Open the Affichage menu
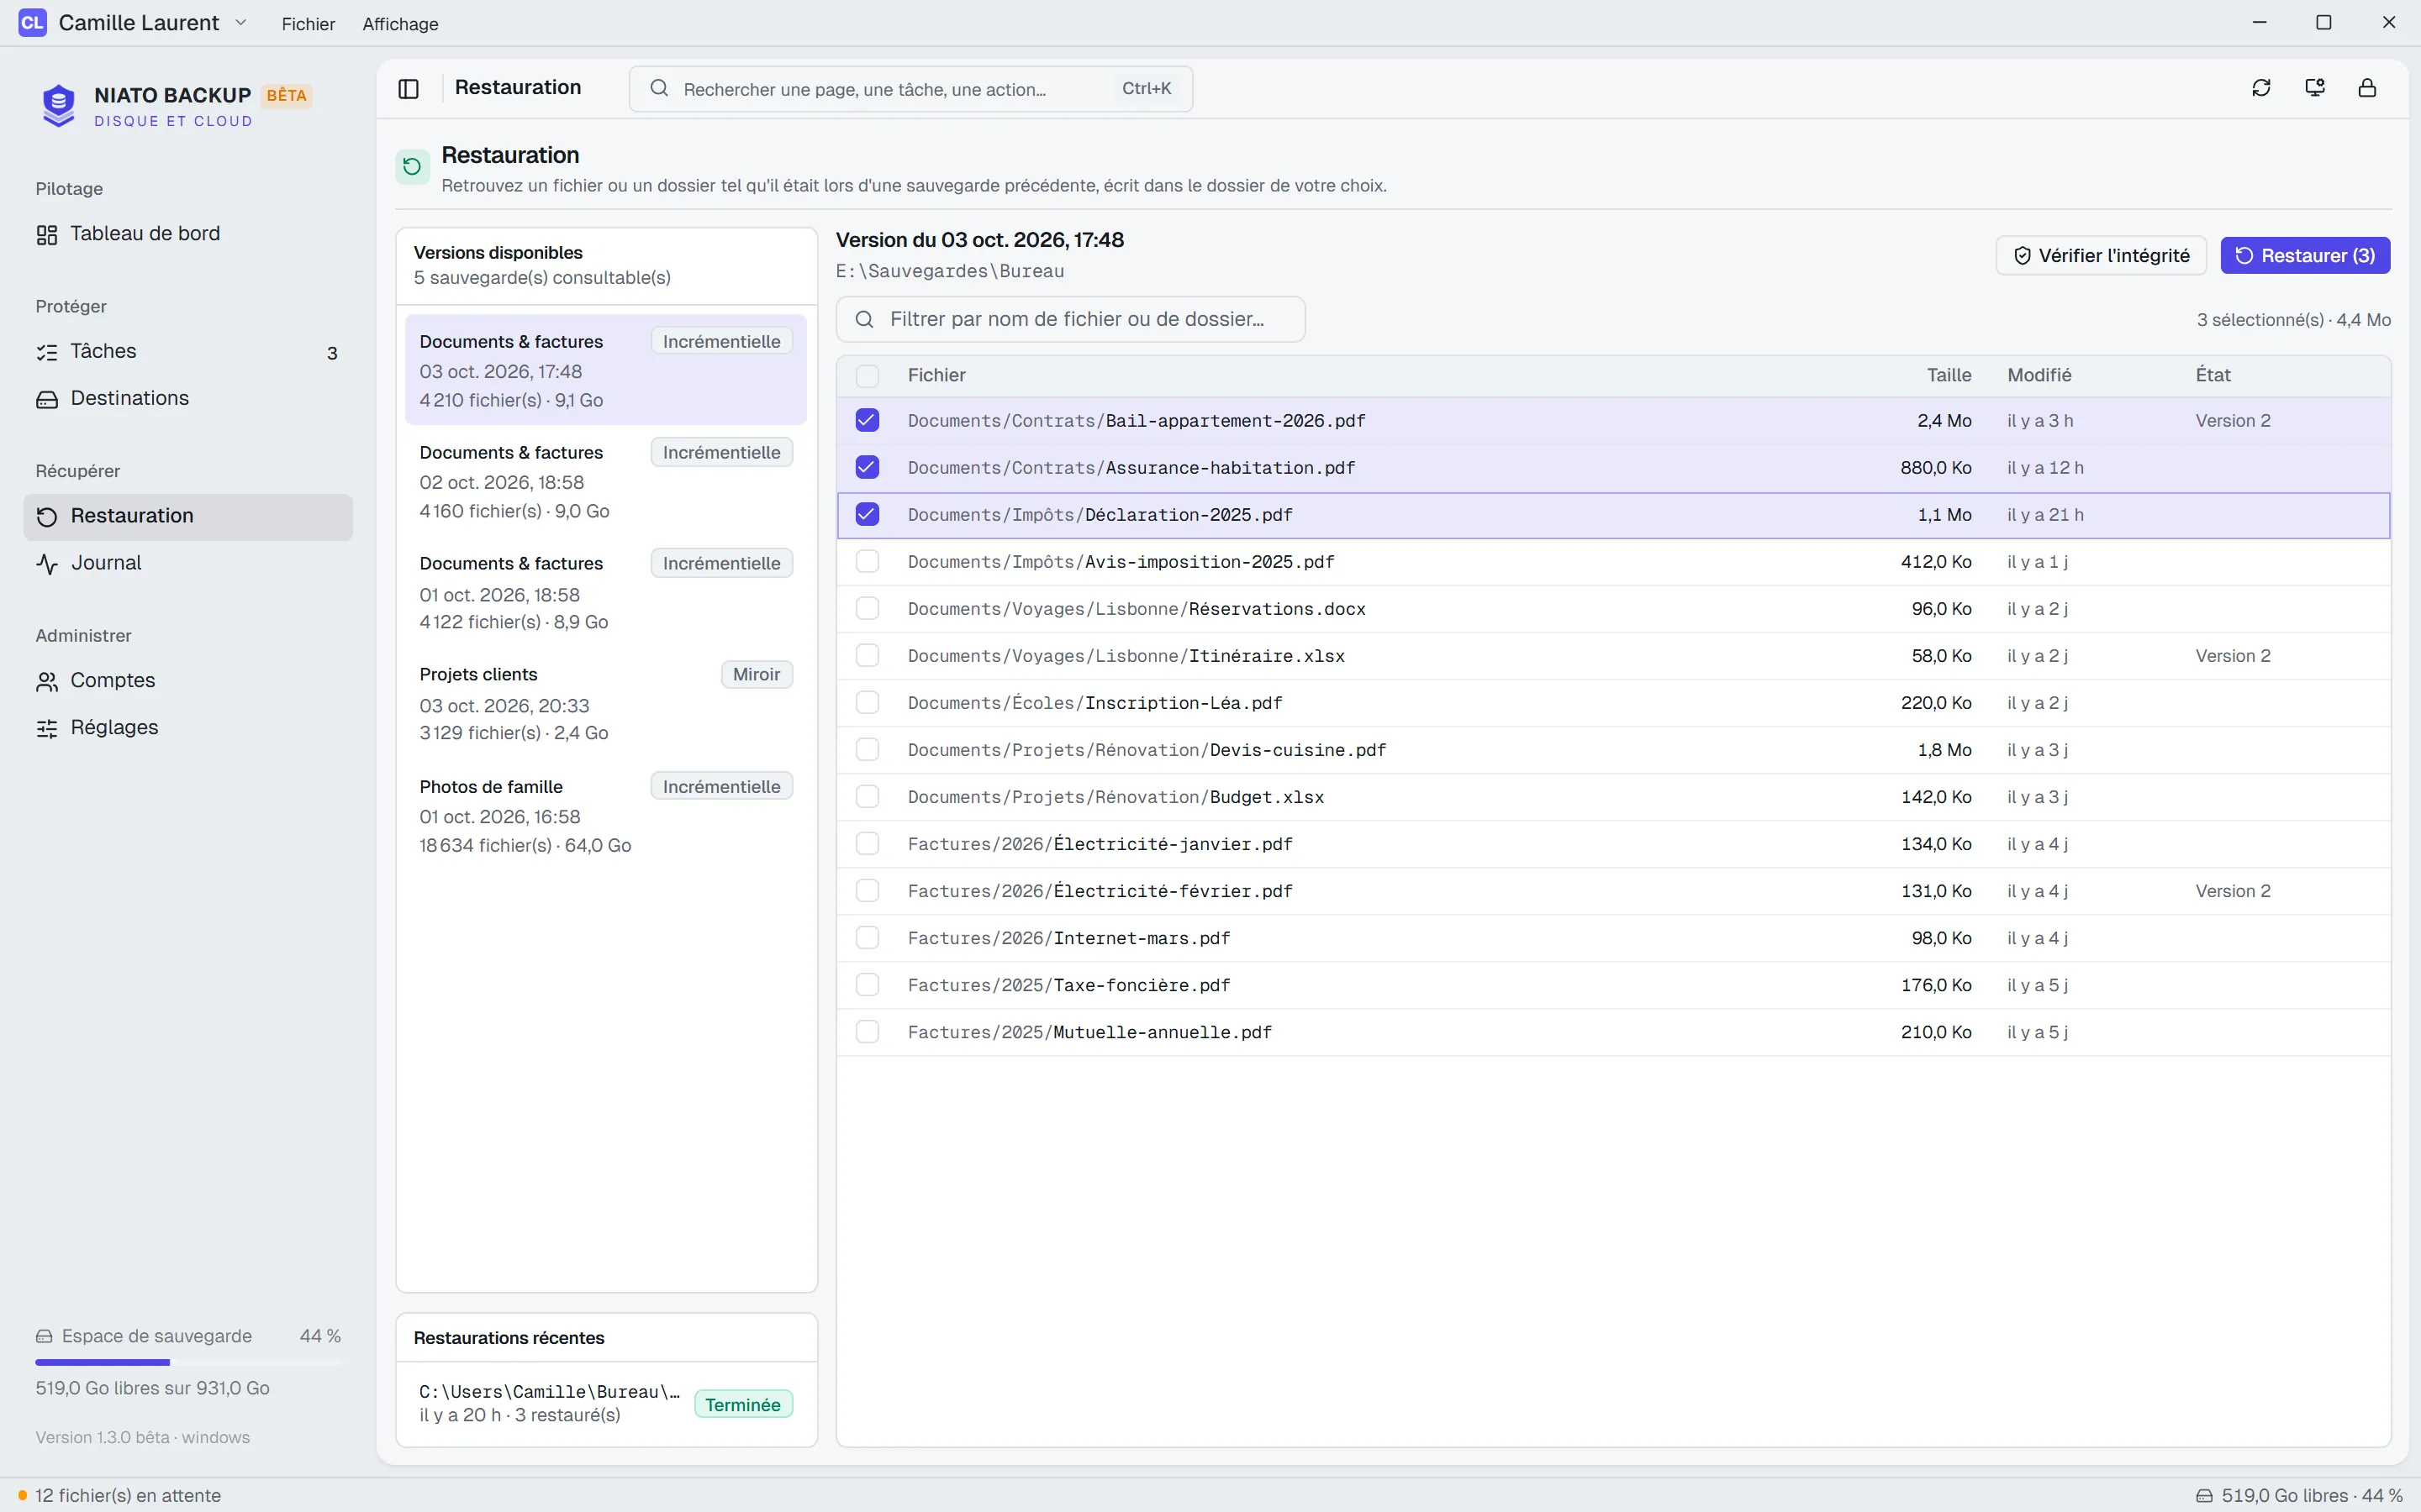The width and height of the screenshot is (2421, 1512). click(x=400, y=23)
